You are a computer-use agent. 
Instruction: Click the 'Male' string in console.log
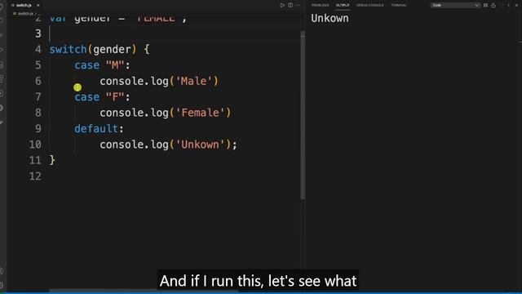coord(194,81)
